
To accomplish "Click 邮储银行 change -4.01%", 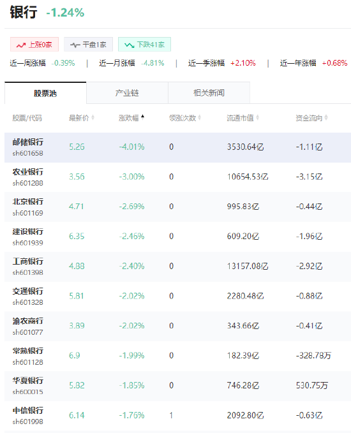I will [x=132, y=147].
